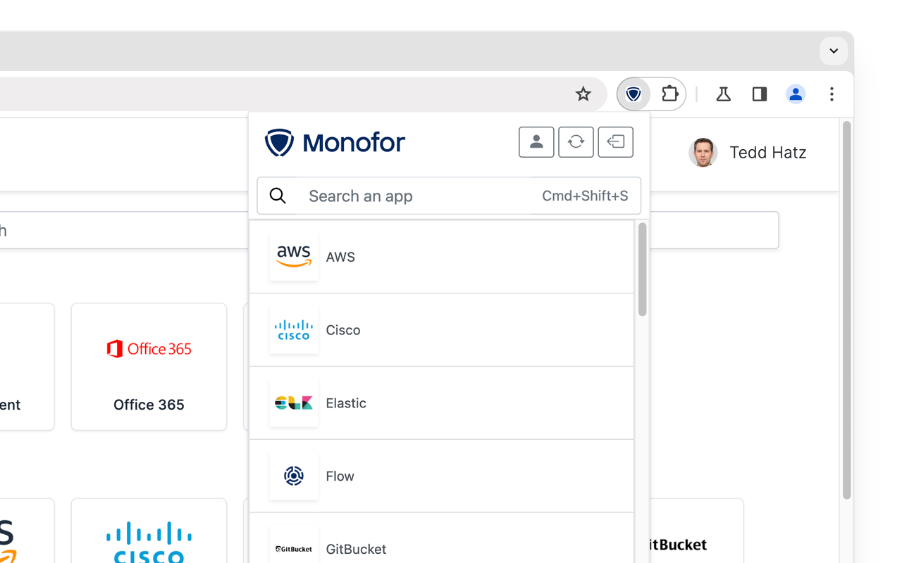
Task: Click the Elastic app icon
Action: click(x=294, y=403)
